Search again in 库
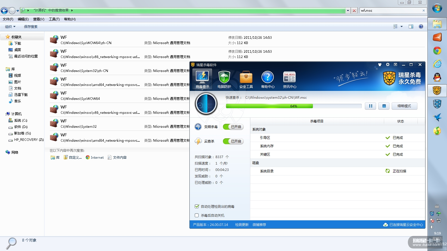 coord(55,158)
